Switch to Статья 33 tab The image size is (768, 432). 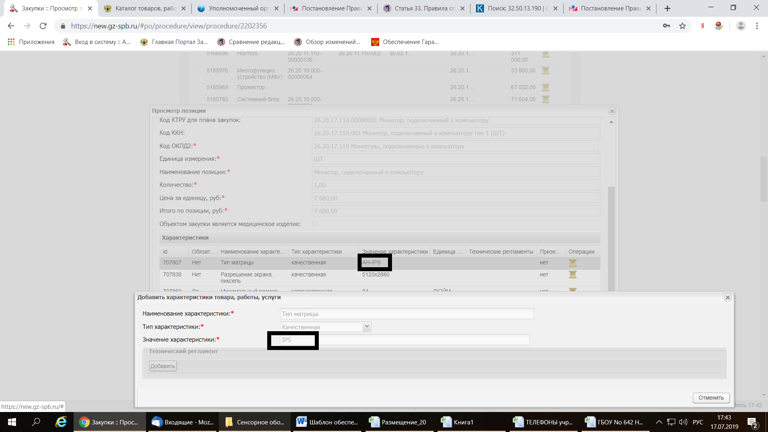[x=423, y=8]
